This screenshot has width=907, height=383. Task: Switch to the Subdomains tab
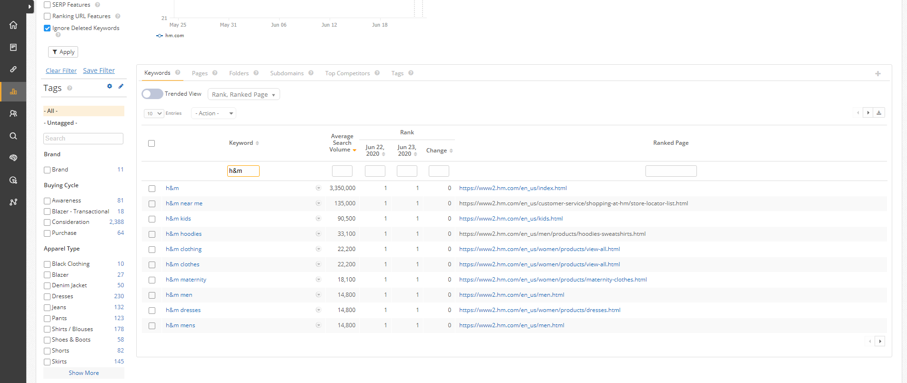[287, 73]
